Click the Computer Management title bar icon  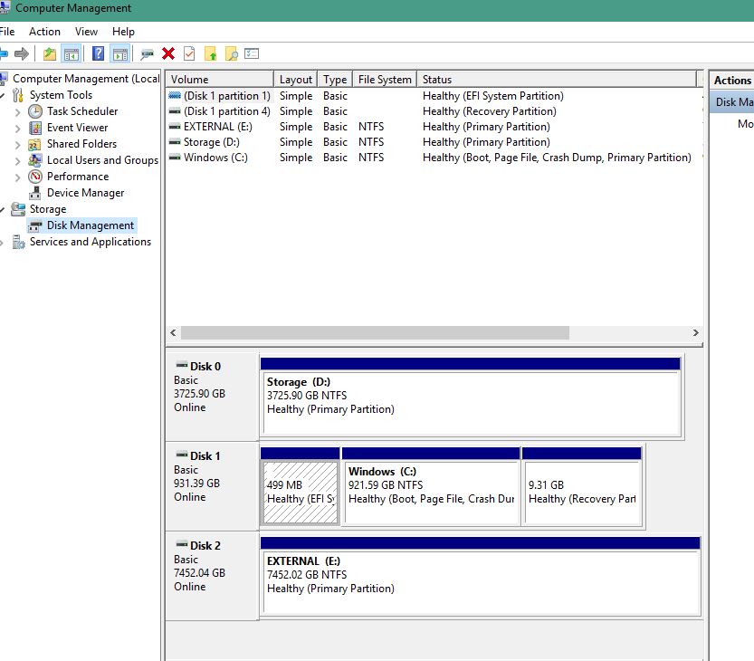(5, 7)
